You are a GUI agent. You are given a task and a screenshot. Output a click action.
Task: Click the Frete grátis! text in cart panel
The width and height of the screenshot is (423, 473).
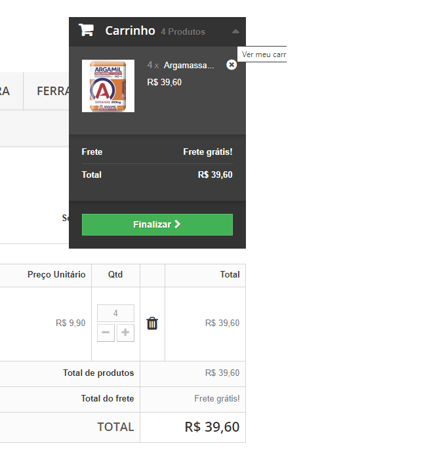pyautogui.click(x=208, y=152)
